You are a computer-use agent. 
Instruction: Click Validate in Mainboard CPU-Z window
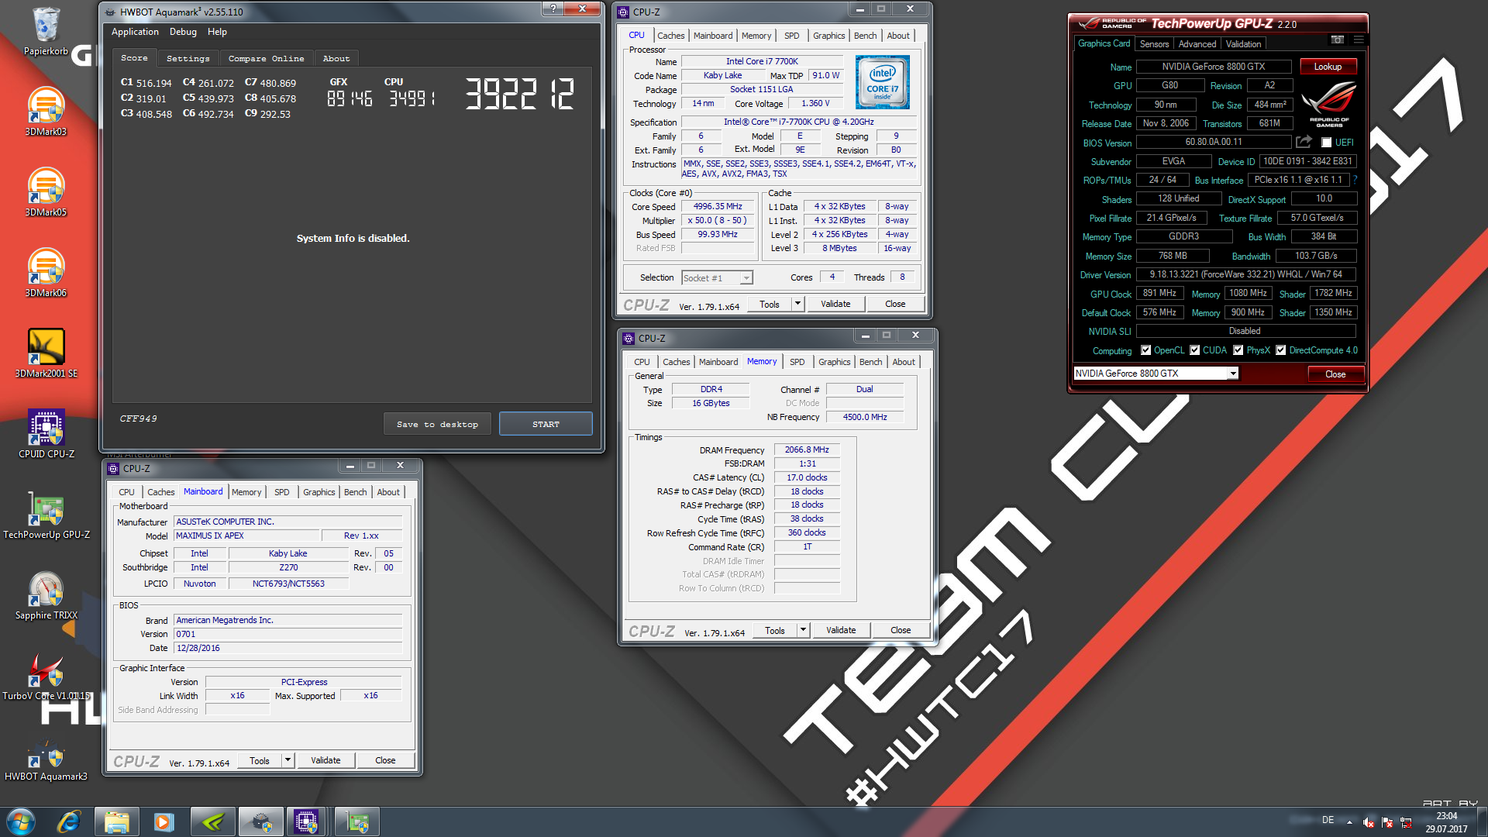tap(325, 760)
